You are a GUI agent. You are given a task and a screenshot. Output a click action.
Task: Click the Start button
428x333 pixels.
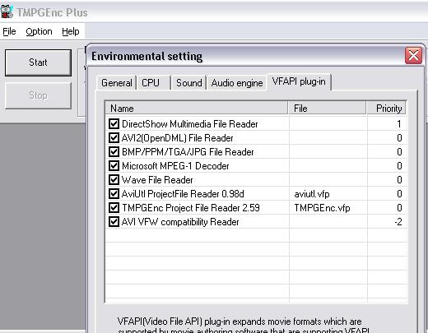[x=38, y=62]
